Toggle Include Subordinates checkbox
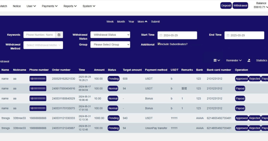This screenshot has width=268, height=141. (159, 44)
